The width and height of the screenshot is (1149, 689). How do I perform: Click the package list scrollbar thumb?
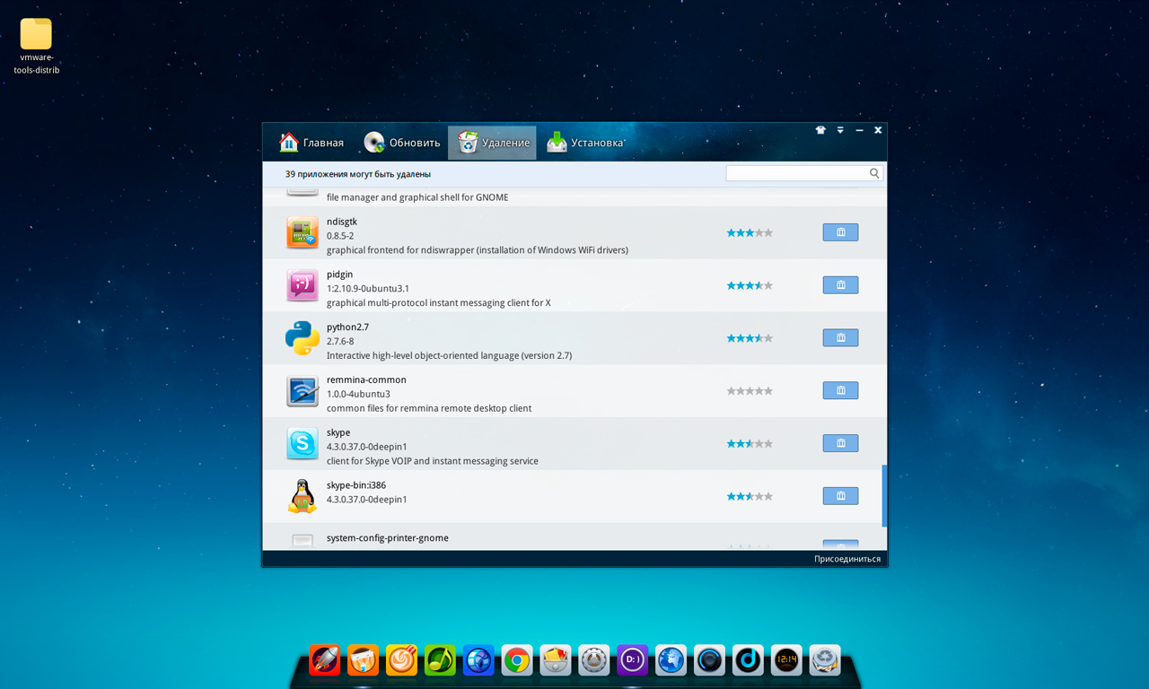pyautogui.click(x=884, y=495)
